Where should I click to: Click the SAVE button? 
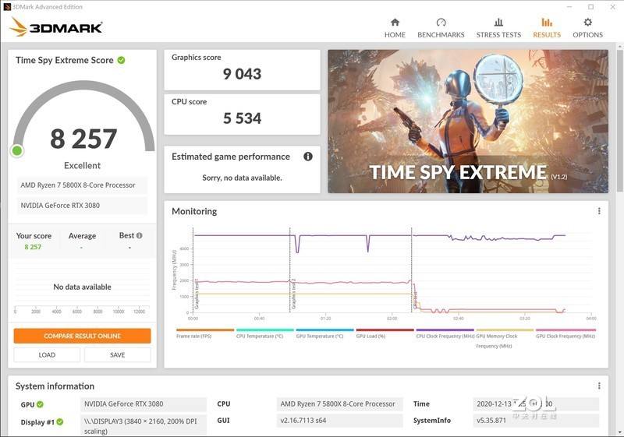pos(118,354)
